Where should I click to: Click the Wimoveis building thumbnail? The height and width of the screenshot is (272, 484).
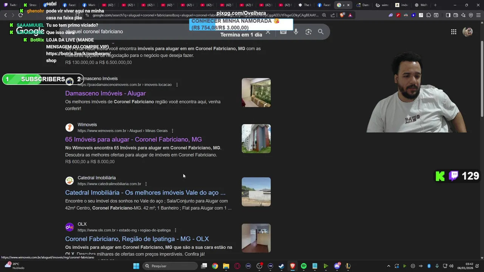256,139
